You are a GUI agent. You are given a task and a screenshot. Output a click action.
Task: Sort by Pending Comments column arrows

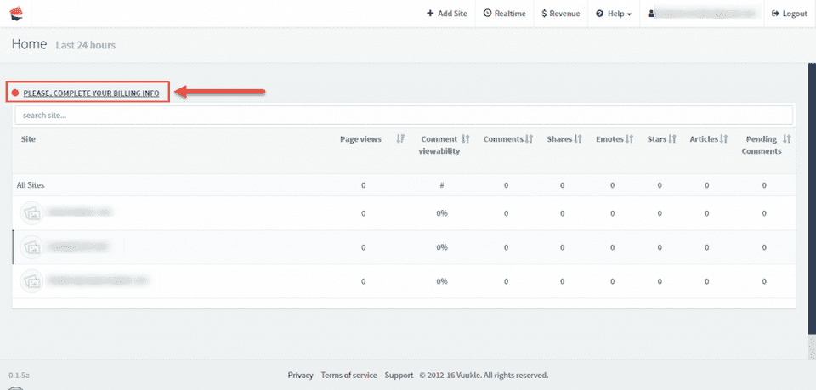[787, 138]
